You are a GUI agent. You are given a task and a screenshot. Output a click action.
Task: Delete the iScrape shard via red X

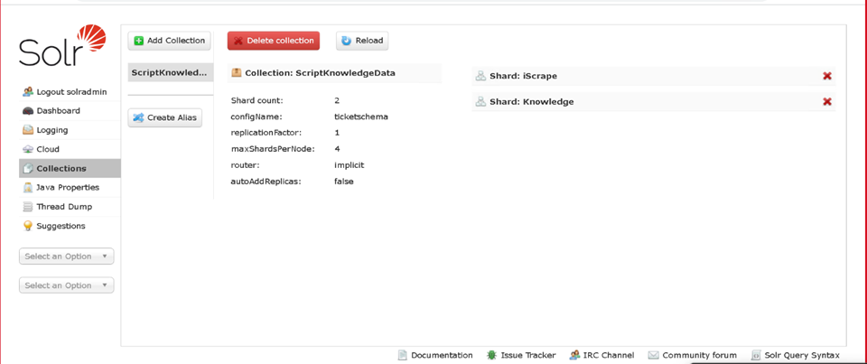[827, 76]
